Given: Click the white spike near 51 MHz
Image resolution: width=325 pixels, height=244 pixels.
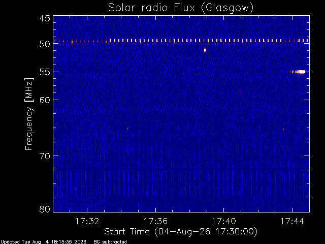Looking at the screenshot, I should click(205, 50).
